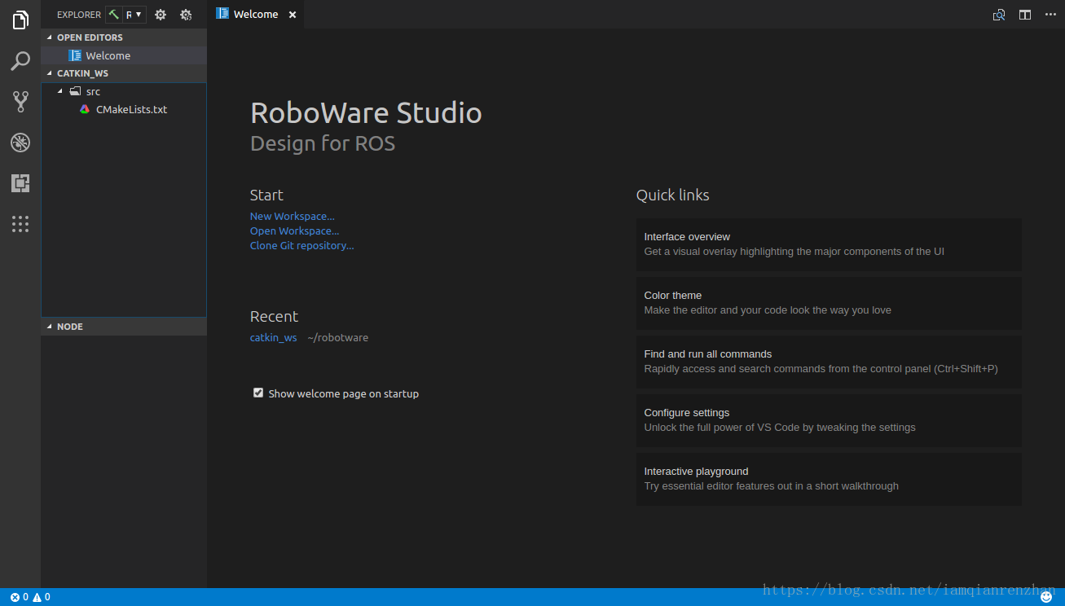Click the green hammer build icon
The height and width of the screenshot is (606, 1065).
coord(114,15)
